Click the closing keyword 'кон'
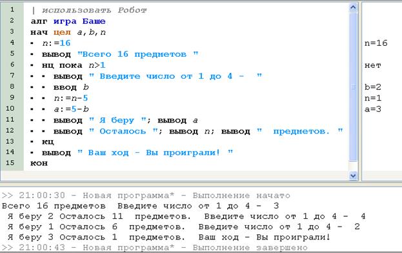The image size is (402, 253). click(x=39, y=163)
